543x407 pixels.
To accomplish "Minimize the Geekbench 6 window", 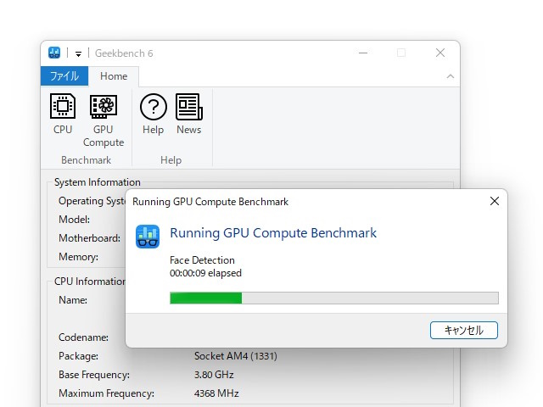I will click(363, 53).
